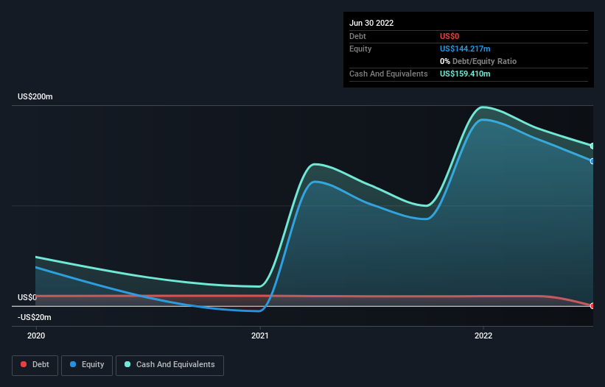Select the 2021 x-axis label

click(260, 335)
